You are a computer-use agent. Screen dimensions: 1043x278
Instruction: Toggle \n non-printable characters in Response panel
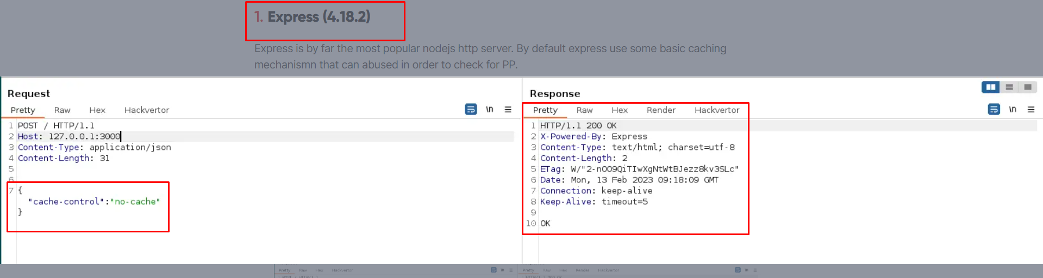click(x=1012, y=109)
